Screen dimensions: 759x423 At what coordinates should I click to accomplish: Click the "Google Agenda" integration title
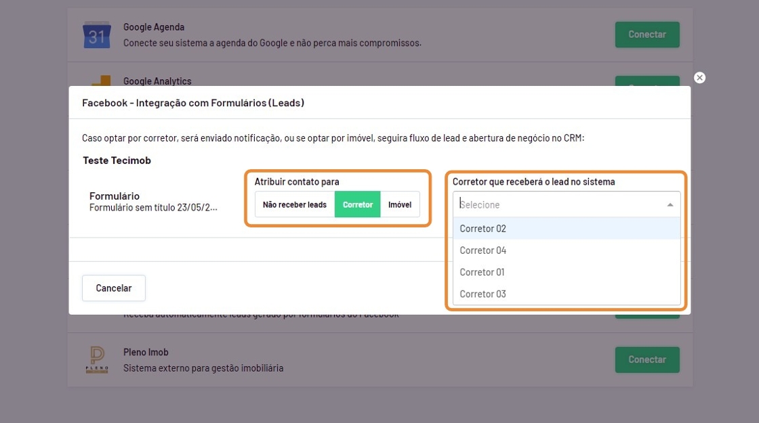click(x=154, y=27)
